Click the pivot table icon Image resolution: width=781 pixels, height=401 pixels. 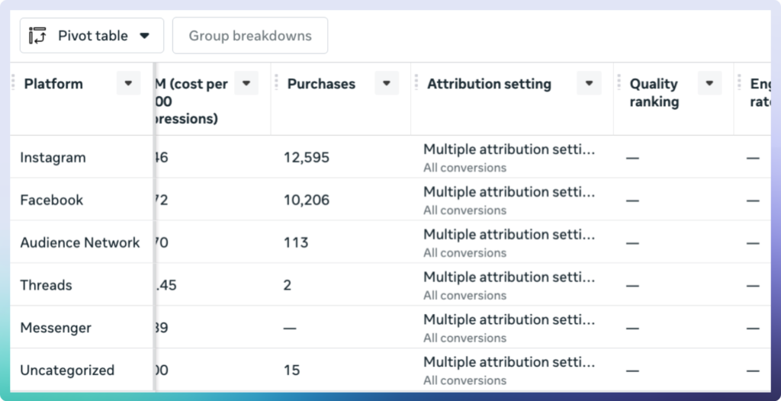coord(37,36)
